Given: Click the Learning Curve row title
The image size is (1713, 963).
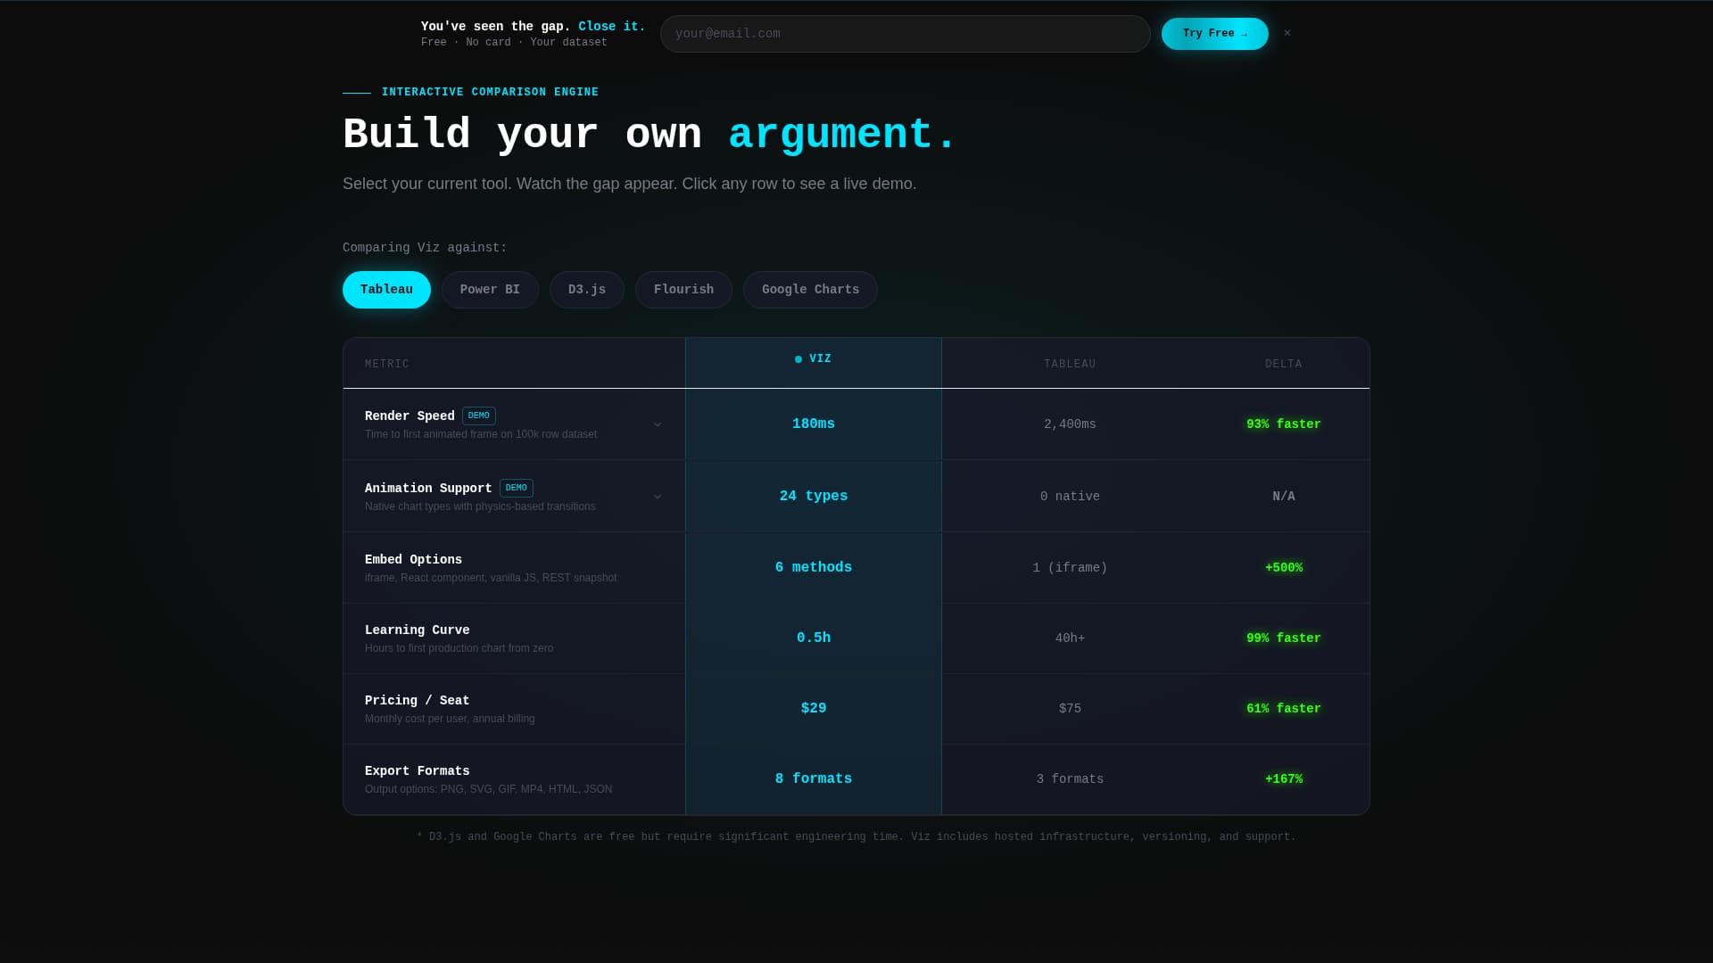Looking at the screenshot, I should pyautogui.click(x=417, y=630).
